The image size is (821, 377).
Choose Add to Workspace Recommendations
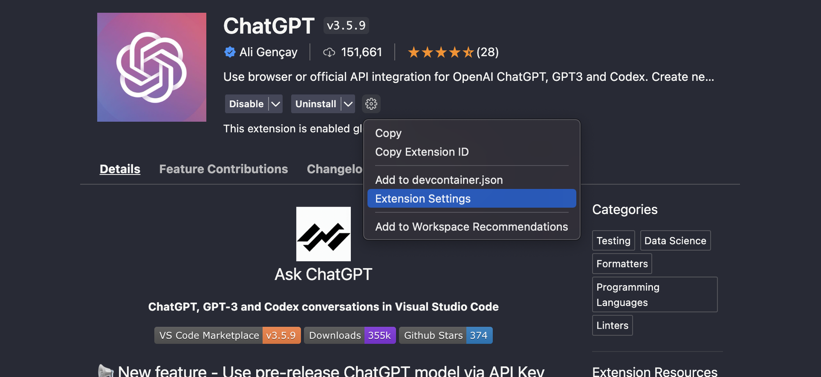tap(471, 226)
